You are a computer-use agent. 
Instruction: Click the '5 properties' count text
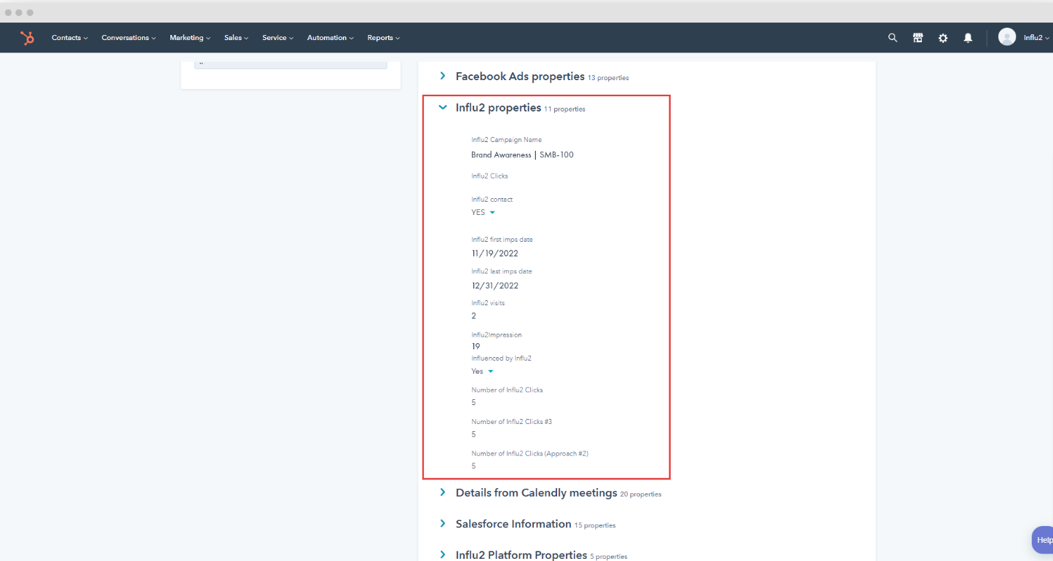609,557
